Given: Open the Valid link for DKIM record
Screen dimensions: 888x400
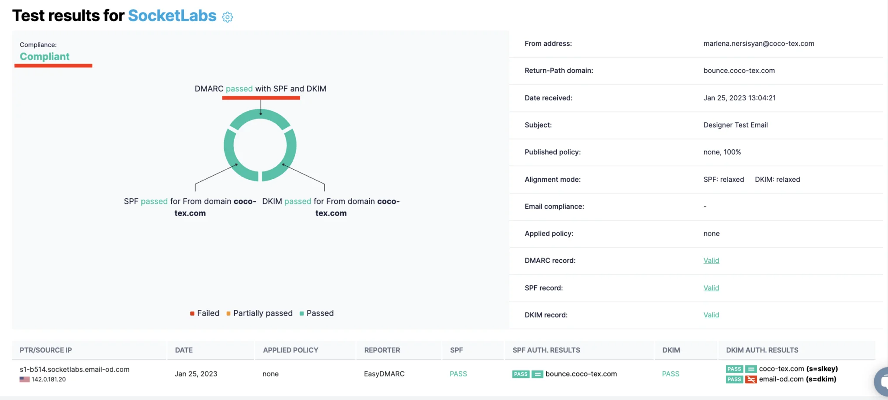Looking at the screenshot, I should click(711, 315).
